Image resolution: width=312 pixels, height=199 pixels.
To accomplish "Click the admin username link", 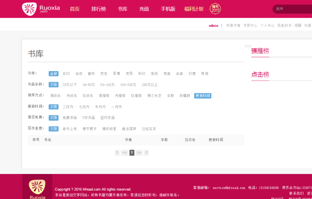I will tap(214, 25).
